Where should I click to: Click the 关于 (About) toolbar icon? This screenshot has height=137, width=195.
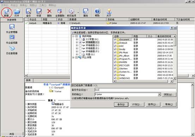(109, 12)
